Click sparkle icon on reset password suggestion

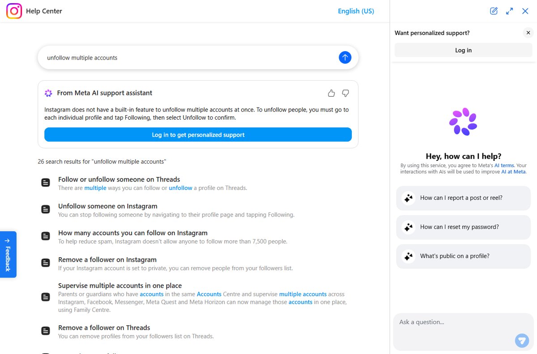[408, 227]
